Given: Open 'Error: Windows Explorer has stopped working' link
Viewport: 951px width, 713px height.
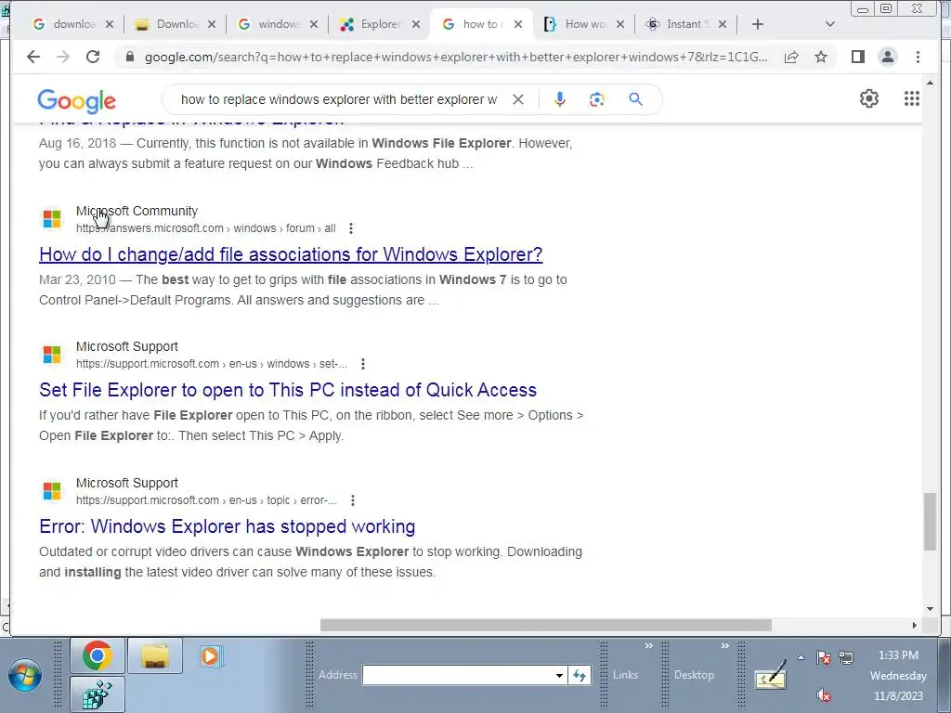Looking at the screenshot, I should (227, 526).
